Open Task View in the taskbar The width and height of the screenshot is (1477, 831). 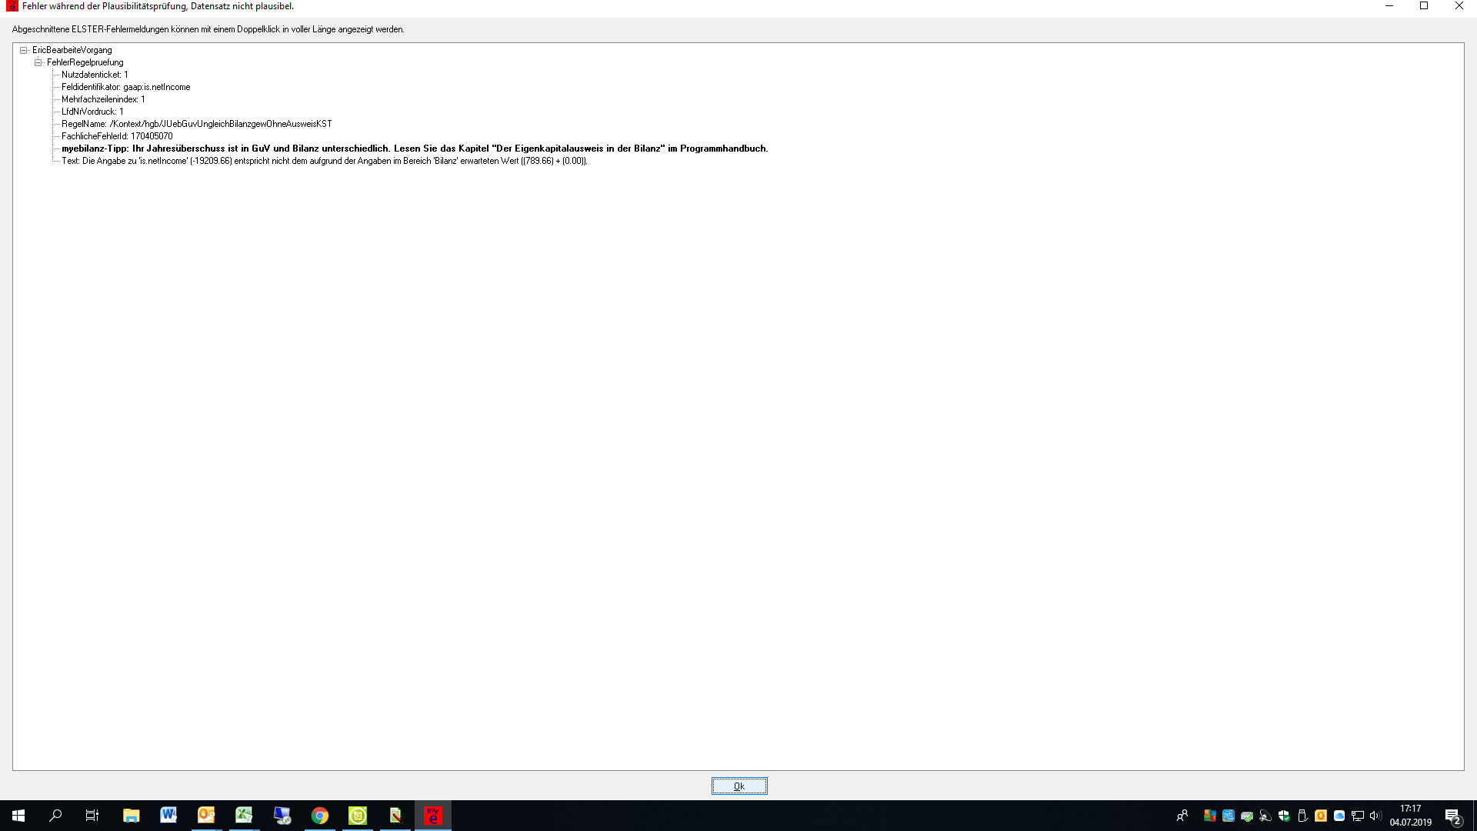click(92, 816)
